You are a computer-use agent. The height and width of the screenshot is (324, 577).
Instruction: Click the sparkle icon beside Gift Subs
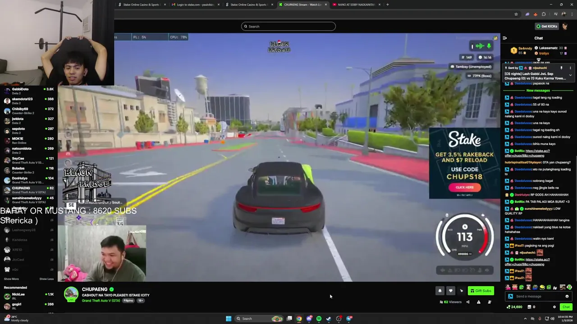pyautogui.click(x=461, y=291)
